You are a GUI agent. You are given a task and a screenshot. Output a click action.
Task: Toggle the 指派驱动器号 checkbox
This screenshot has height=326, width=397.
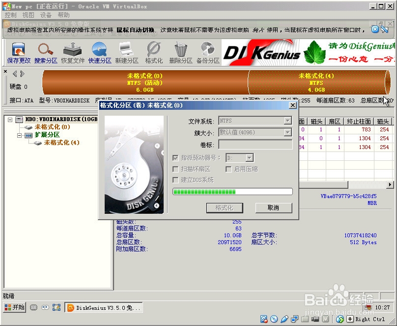tap(175, 158)
